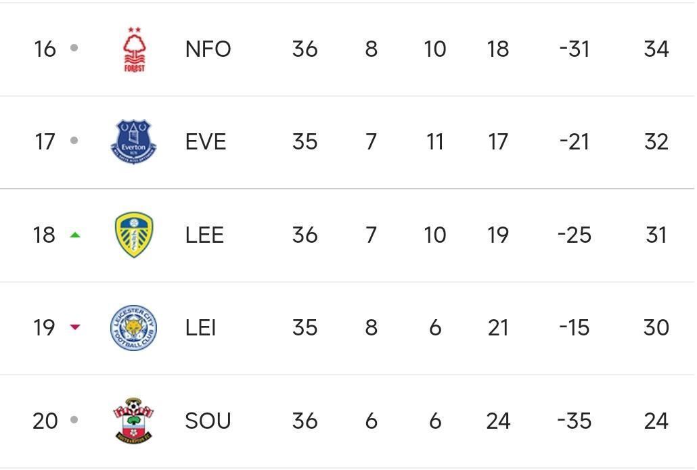Viewport: 697px width, 470px height.
Task: Select the LEI team abbreviation
Action: tap(200, 328)
